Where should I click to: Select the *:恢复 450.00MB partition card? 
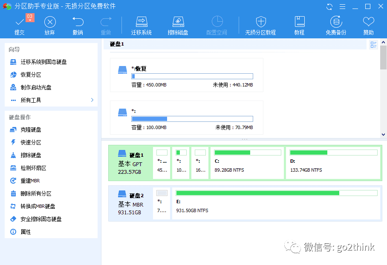pyautogui.click(x=187, y=75)
